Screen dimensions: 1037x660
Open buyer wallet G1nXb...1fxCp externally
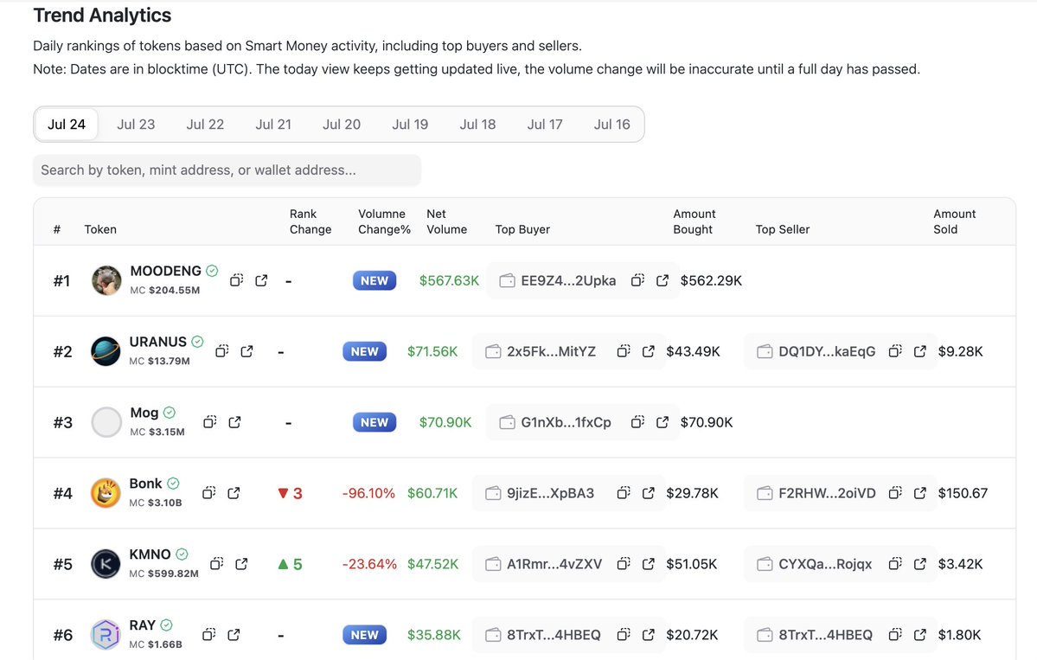point(662,422)
